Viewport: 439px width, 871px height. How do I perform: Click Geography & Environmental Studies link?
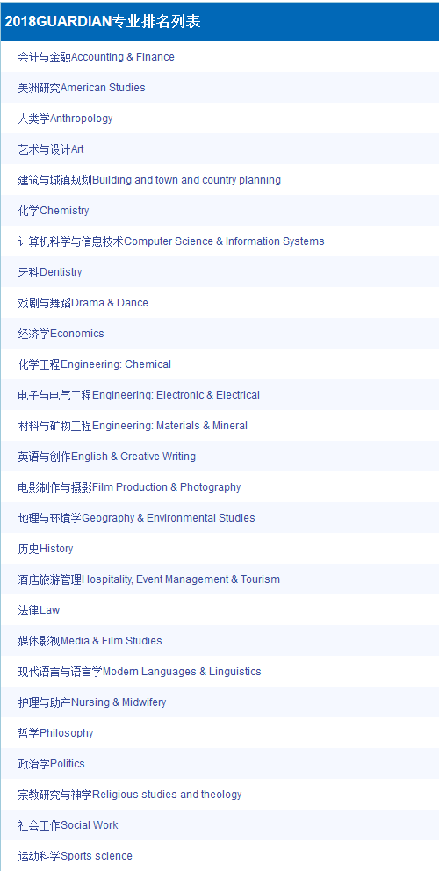[x=137, y=518]
